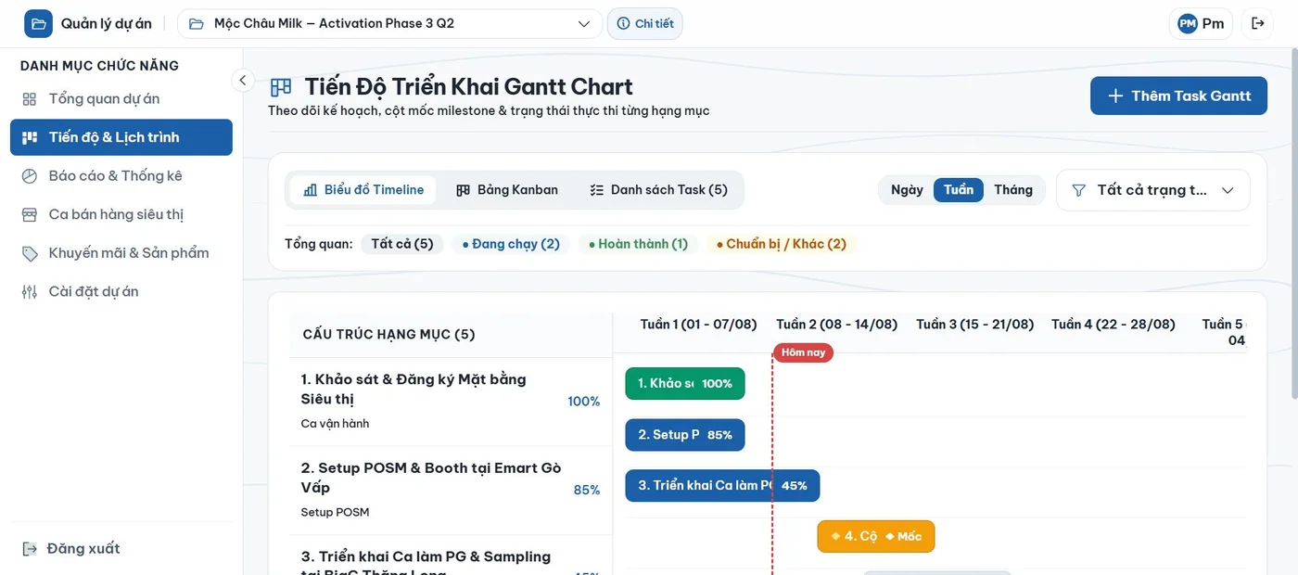Collapse the sidebar with chevron button
Image resolution: width=1298 pixels, height=575 pixels.
(243, 80)
